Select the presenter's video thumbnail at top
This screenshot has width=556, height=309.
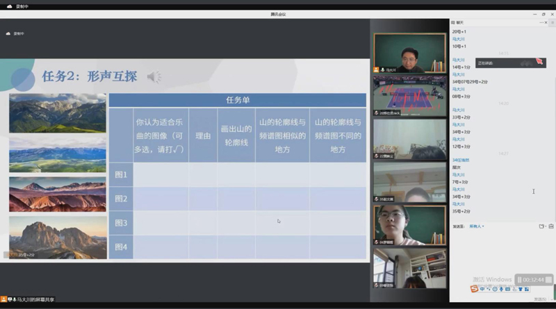[409, 52]
